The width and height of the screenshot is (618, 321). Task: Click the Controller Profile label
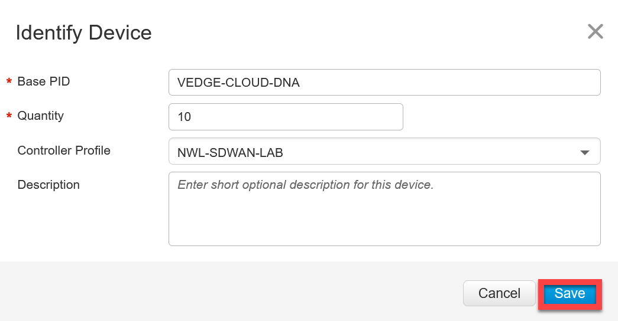64,150
